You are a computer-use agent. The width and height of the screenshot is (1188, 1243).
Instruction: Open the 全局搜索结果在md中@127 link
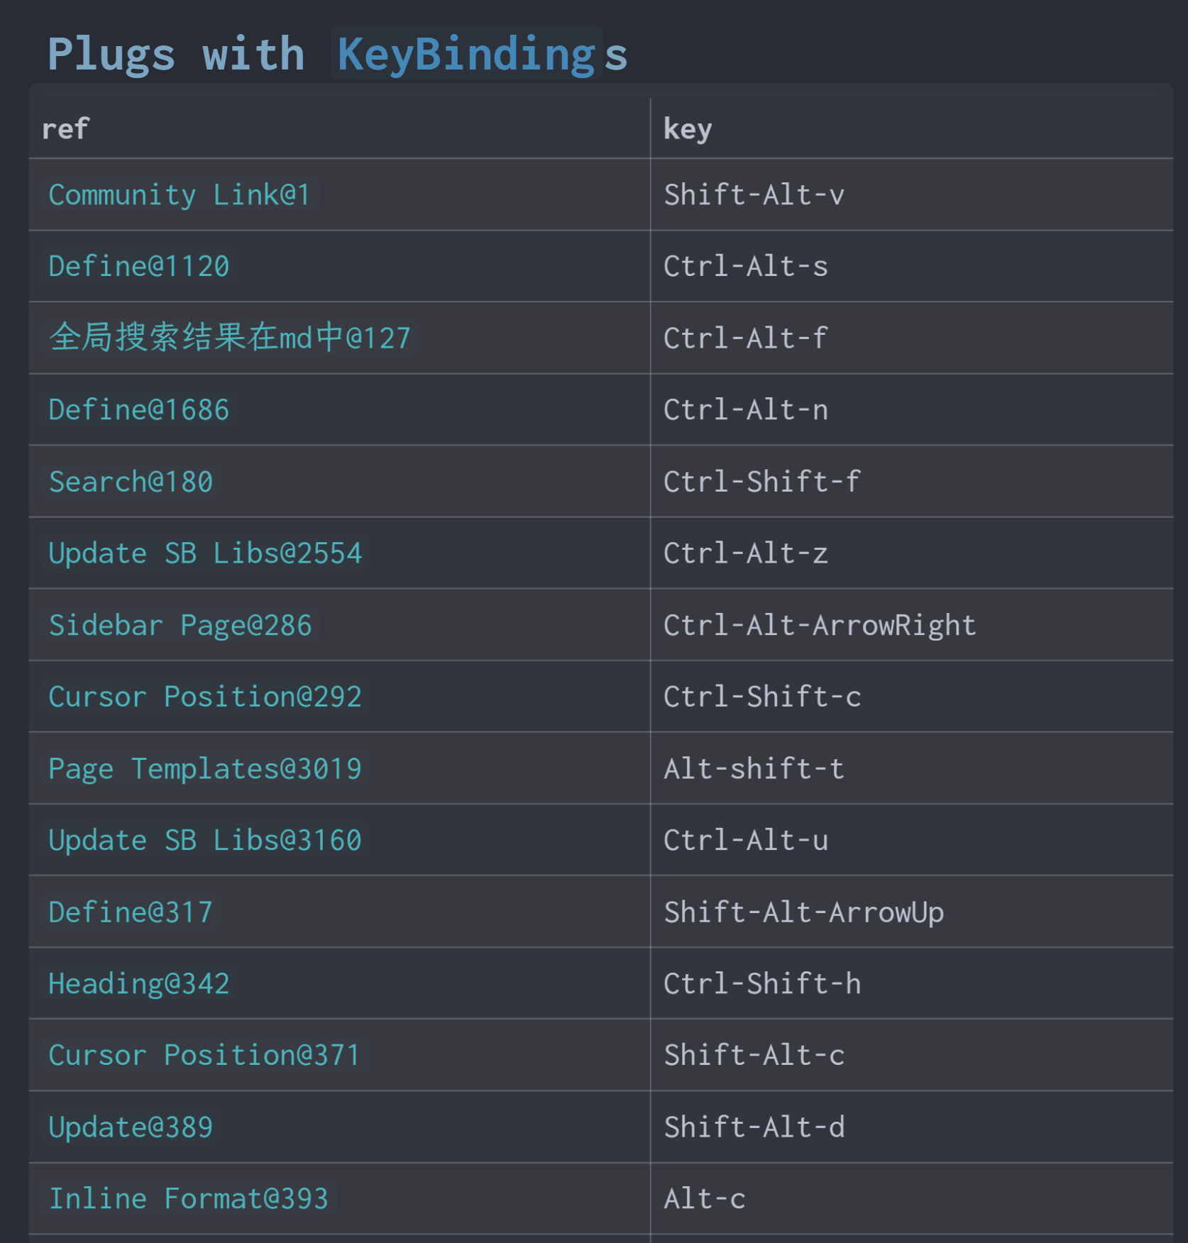(x=230, y=338)
